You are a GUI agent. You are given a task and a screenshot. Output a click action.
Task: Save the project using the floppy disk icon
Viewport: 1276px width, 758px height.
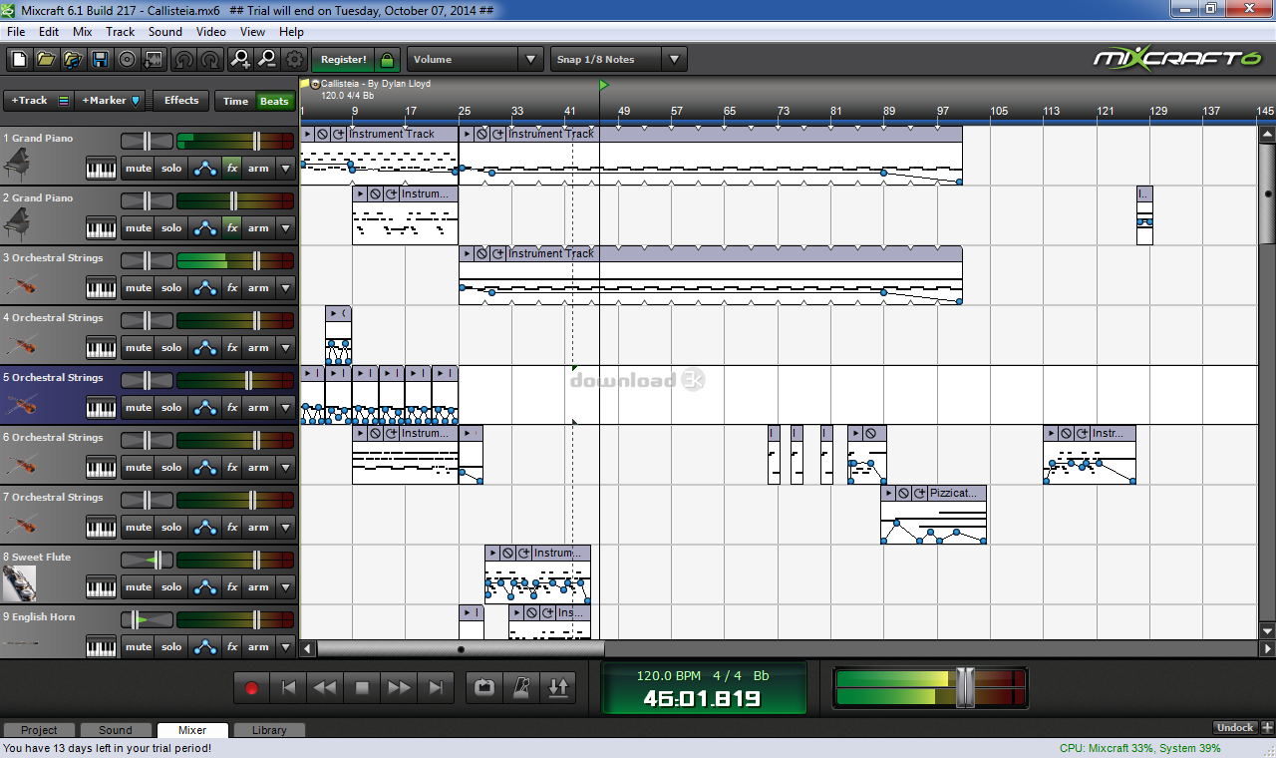click(100, 59)
